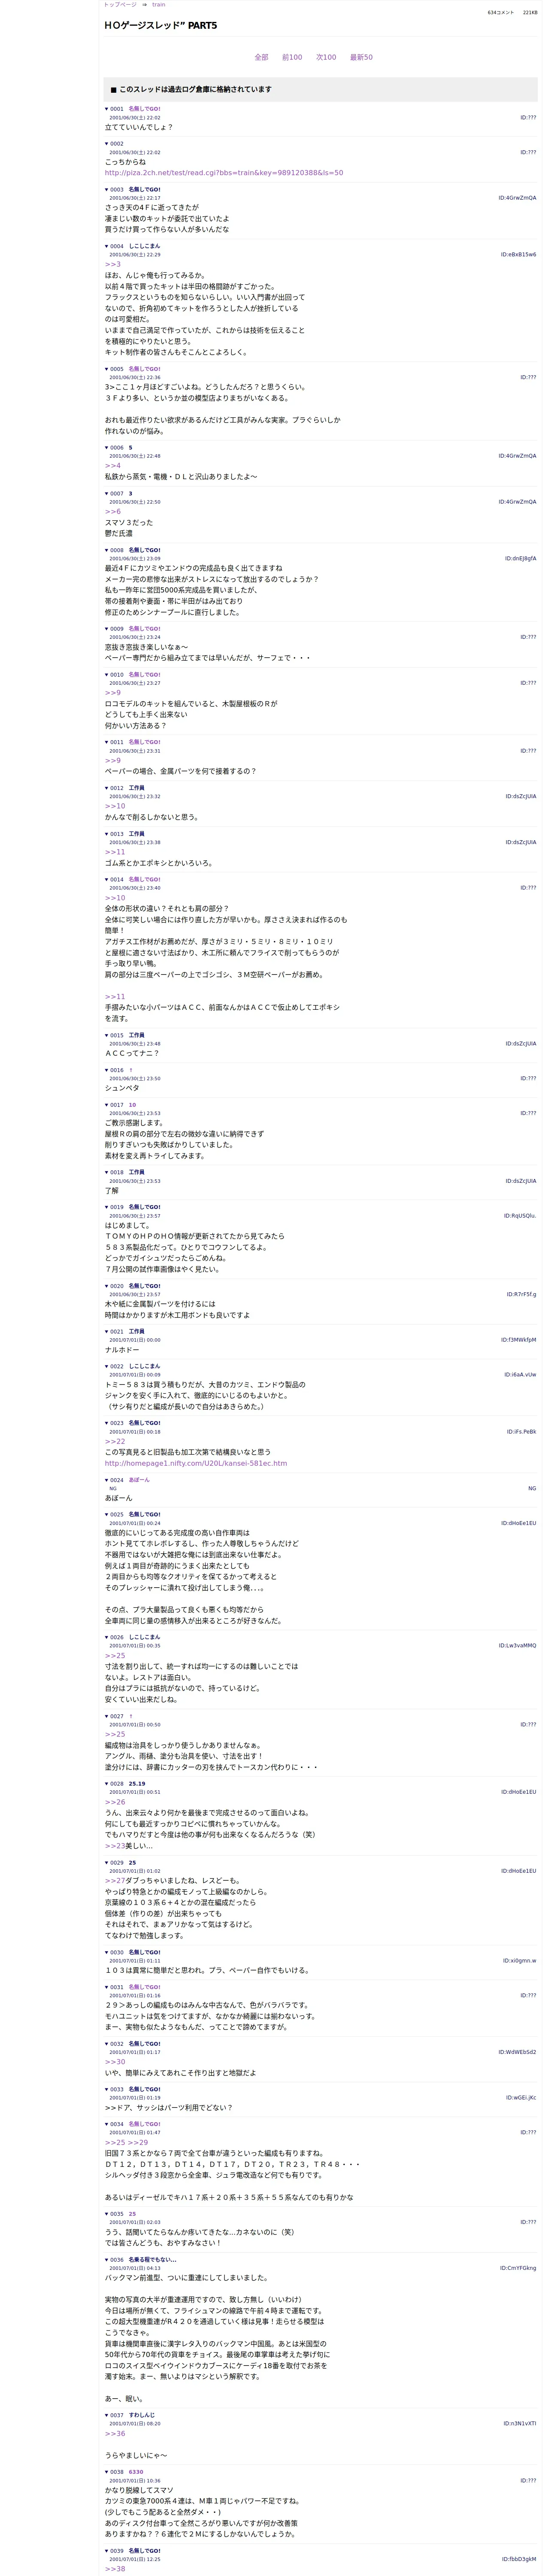
Task: Click ID:WdWEbSd2 on post 0032
Action: [x=517, y=2052]
